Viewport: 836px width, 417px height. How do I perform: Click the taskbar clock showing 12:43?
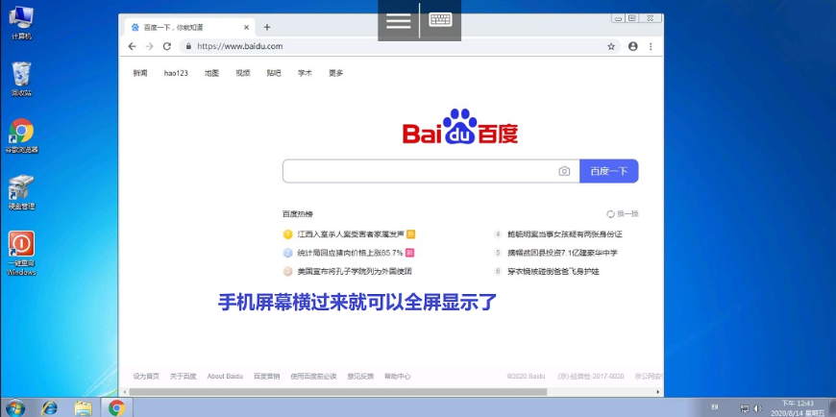[797, 408]
